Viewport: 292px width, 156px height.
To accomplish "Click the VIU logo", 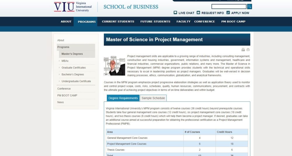I will [x=64, y=7].
